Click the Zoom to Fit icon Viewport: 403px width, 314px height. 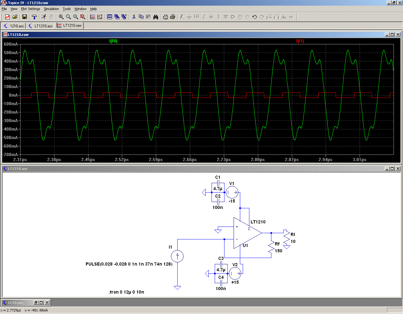[x=83, y=17]
